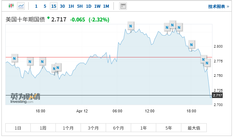Click the last N marker near the price drop
This screenshot has height=137, width=234.
point(207,63)
